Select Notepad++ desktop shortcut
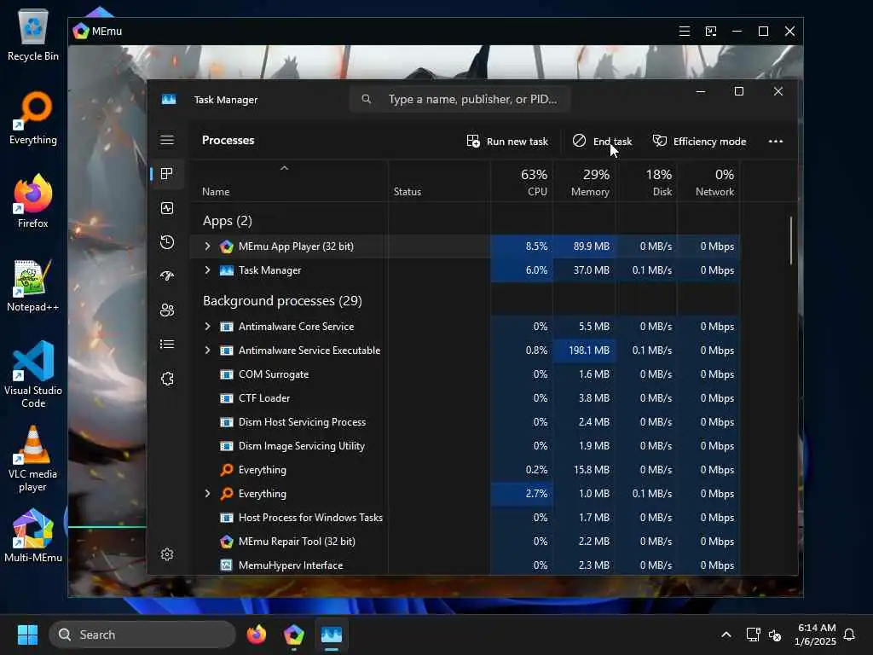The image size is (873, 655). click(33, 285)
